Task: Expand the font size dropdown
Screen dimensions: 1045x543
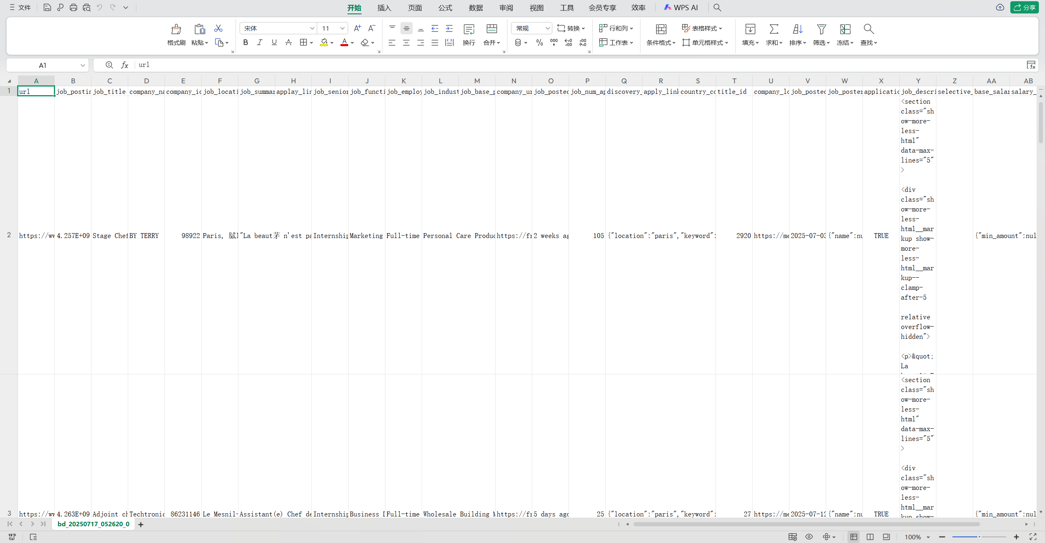Action: pyautogui.click(x=342, y=28)
